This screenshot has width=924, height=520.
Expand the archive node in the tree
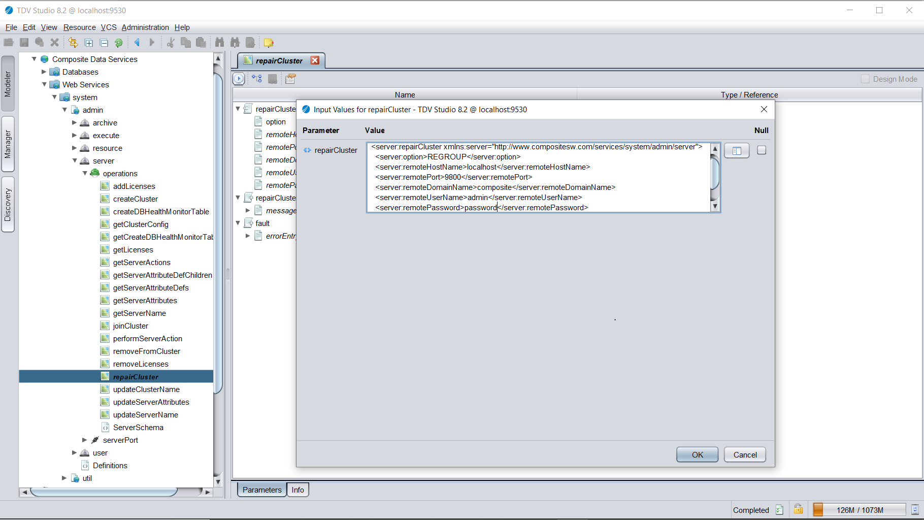click(75, 122)
